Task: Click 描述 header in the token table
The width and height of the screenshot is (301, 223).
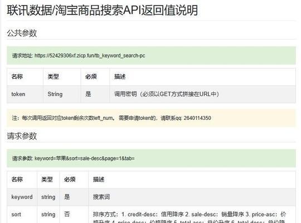Action: [120, 76]
